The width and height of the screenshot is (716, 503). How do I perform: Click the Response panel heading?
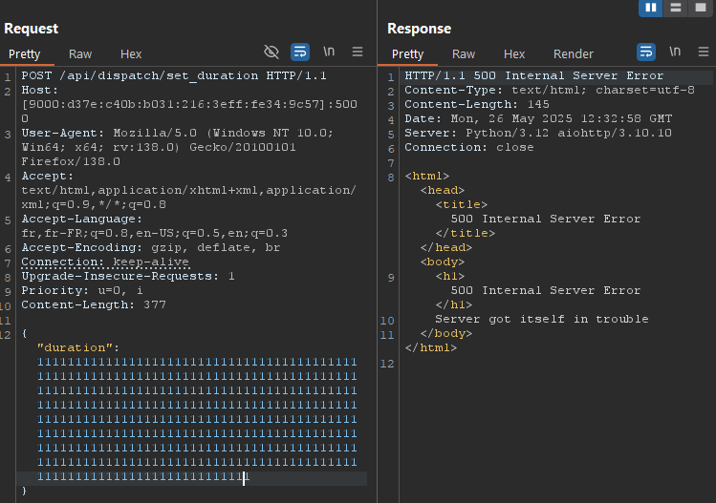[x=420, y=29]
